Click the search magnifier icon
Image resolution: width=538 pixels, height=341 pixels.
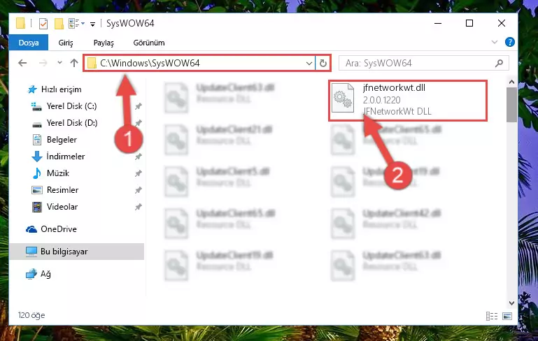pos(500,63)
